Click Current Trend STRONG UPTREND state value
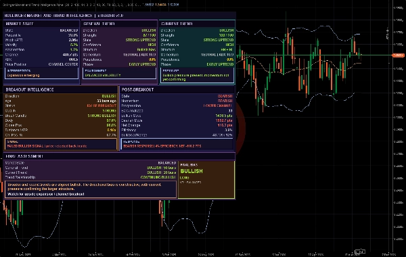406x257 pixels. pos(219,40)
